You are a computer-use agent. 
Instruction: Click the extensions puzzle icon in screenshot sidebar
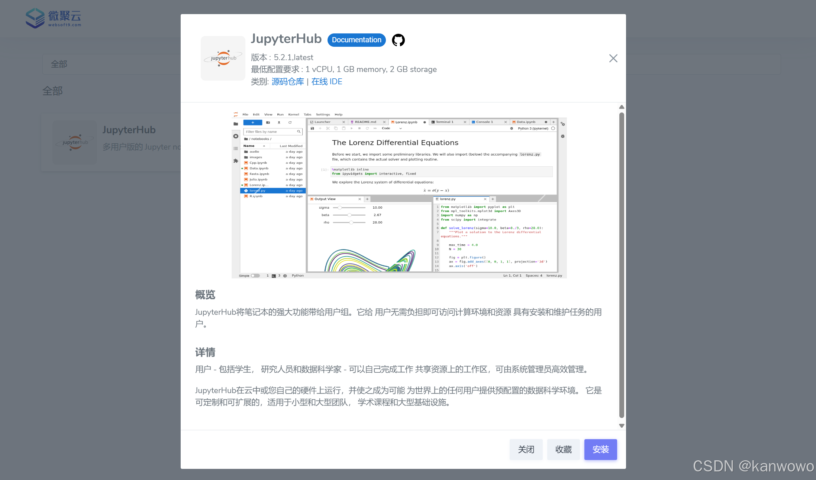[236, 161]
